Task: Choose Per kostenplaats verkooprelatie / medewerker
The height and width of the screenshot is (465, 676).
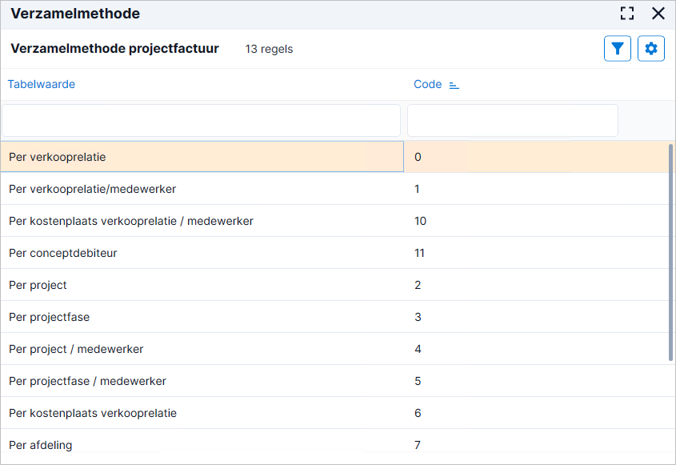Action: click(x=334, y=221)
